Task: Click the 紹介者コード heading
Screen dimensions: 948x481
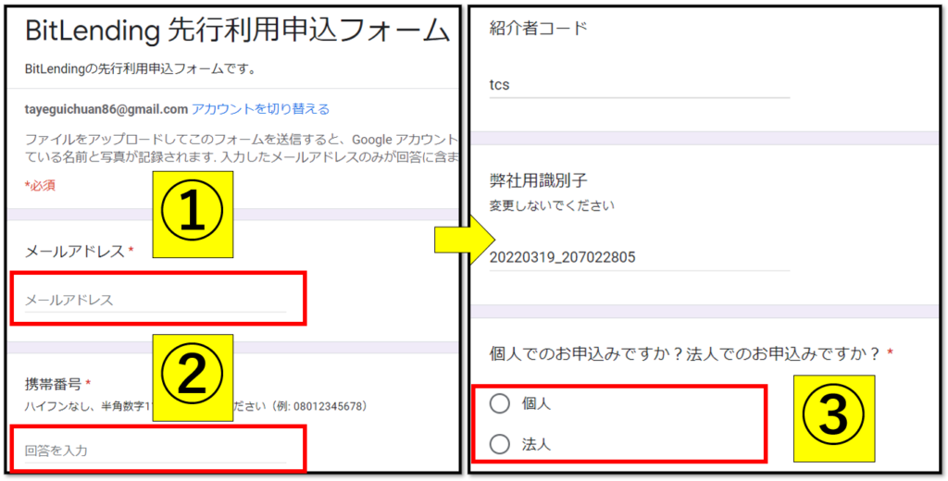Action: coord(538,28)
